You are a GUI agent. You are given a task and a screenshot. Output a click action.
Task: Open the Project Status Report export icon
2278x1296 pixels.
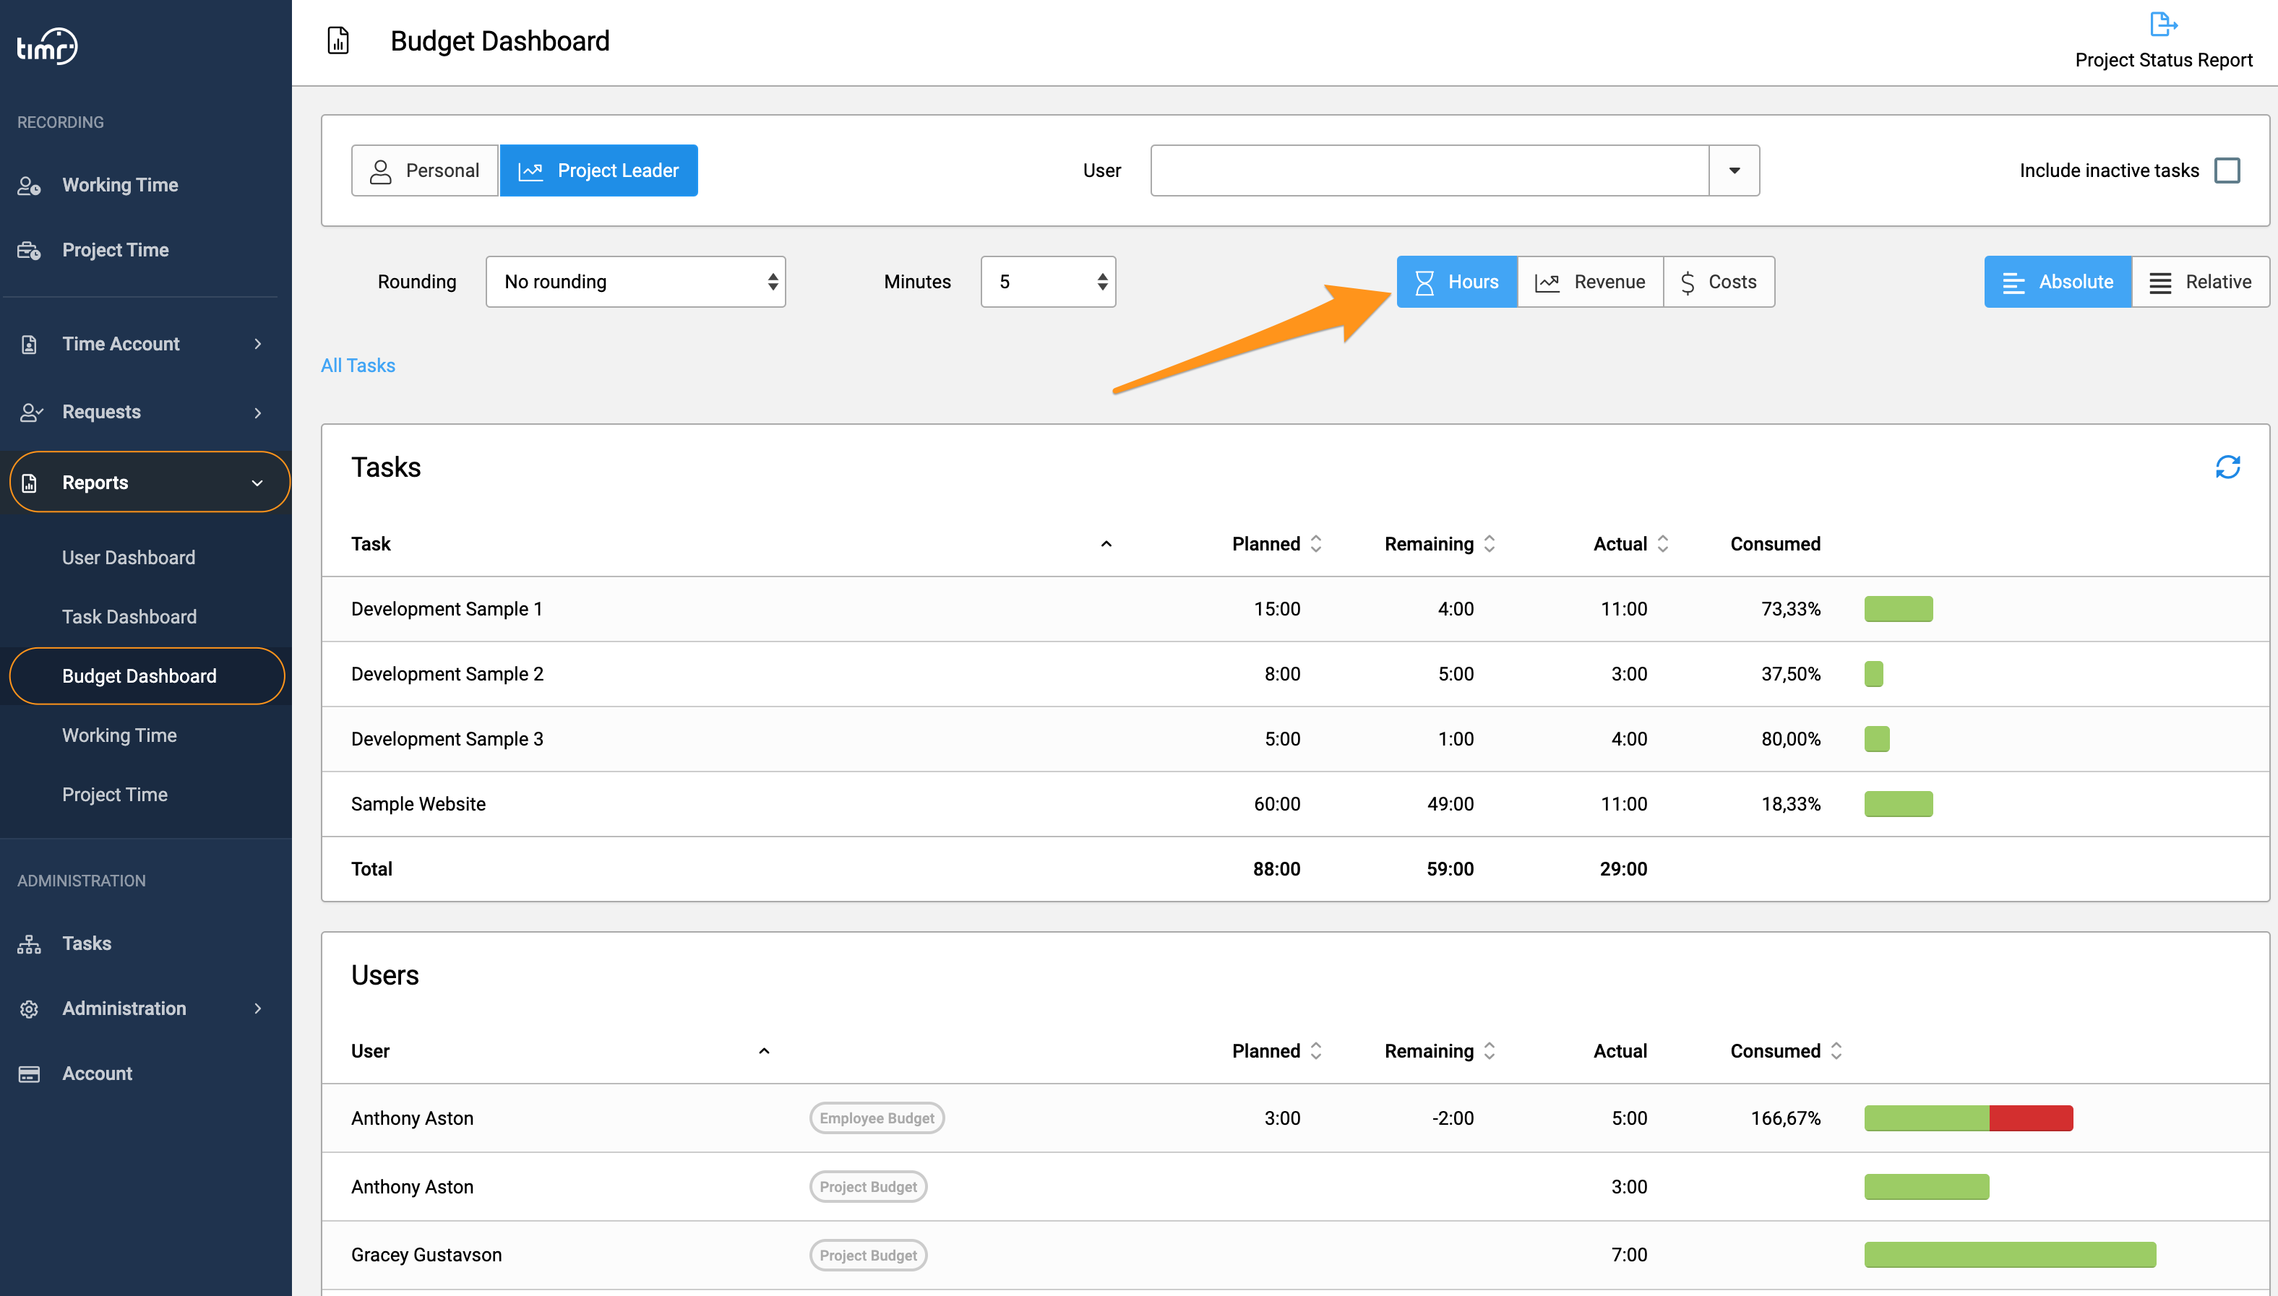pos(2163,24)
